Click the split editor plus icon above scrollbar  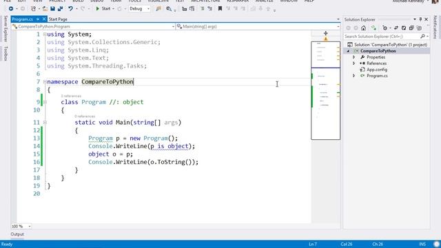[x=326, y=33]
